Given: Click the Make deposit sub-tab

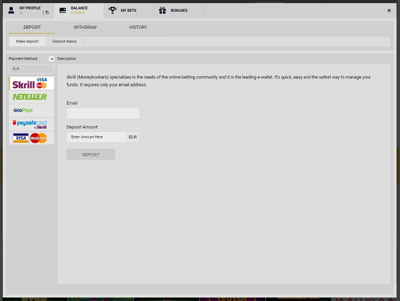Looking at the screenshot, I should (x=27, y=41).
